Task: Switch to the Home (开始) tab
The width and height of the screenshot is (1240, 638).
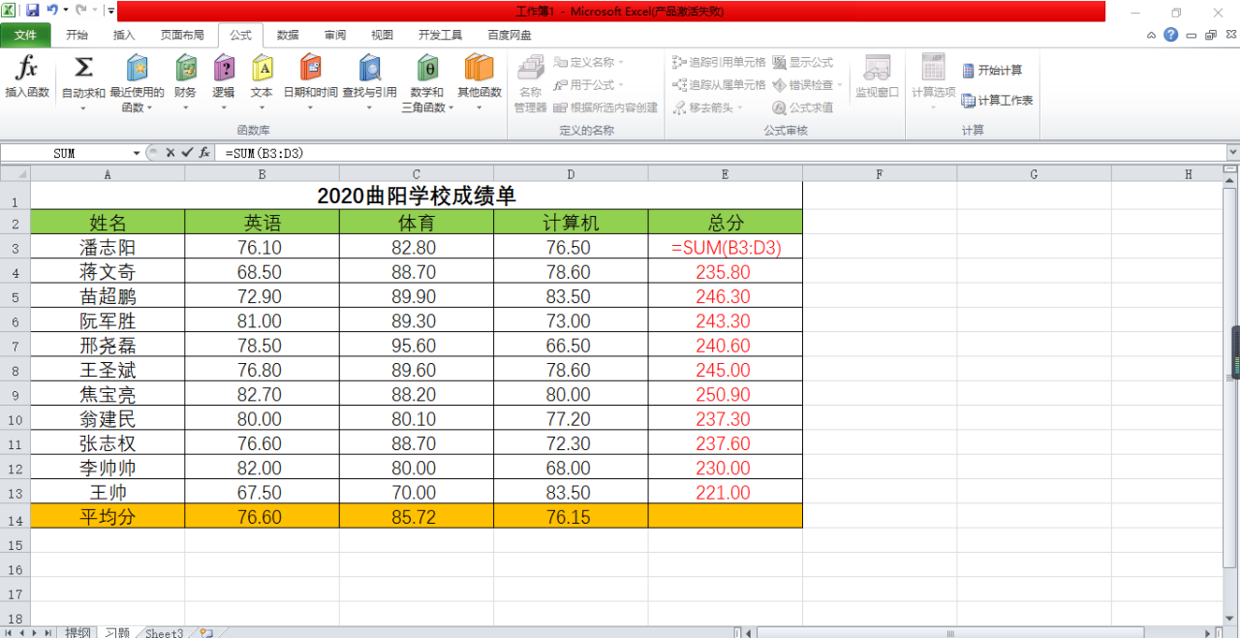Action: pos(77,35)
